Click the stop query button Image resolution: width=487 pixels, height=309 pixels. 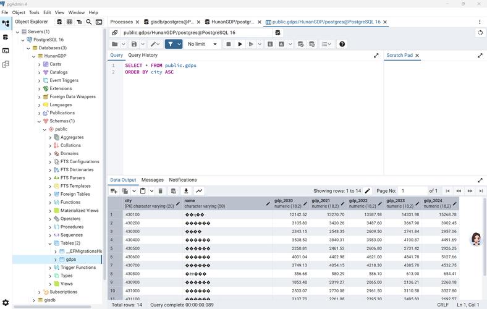(x=228, y=44)
